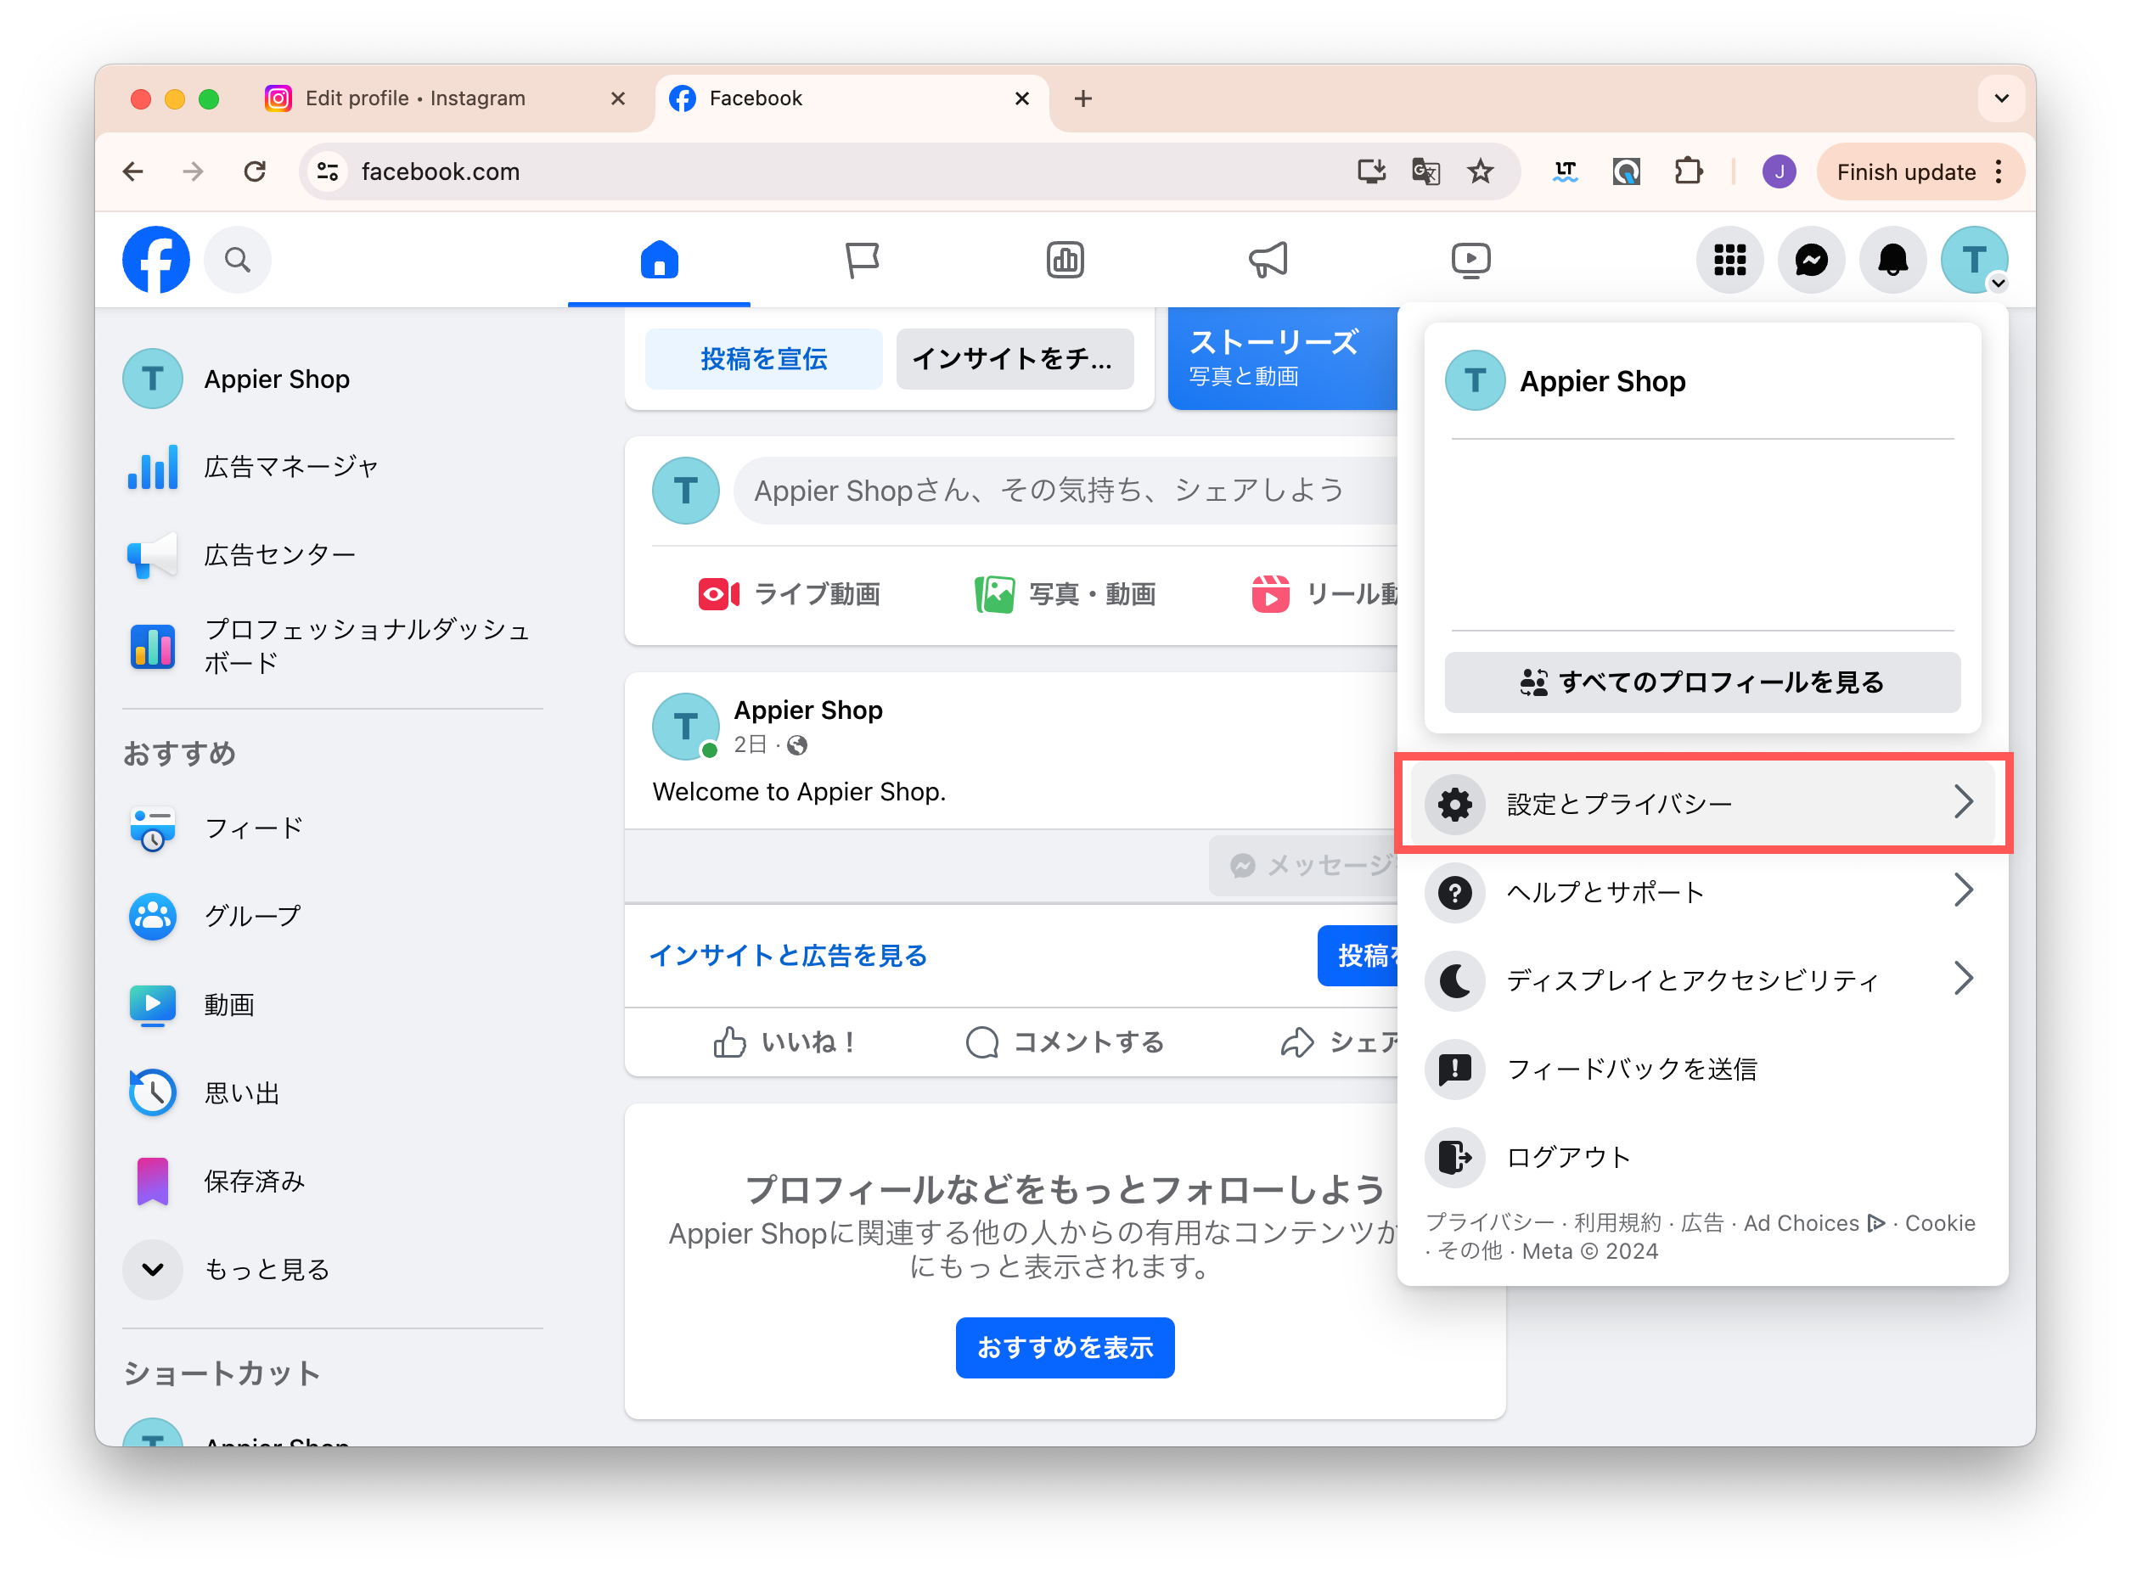Start a ライブ動画
This screenshot has width=2131, height=1572.
pos(789,594)
